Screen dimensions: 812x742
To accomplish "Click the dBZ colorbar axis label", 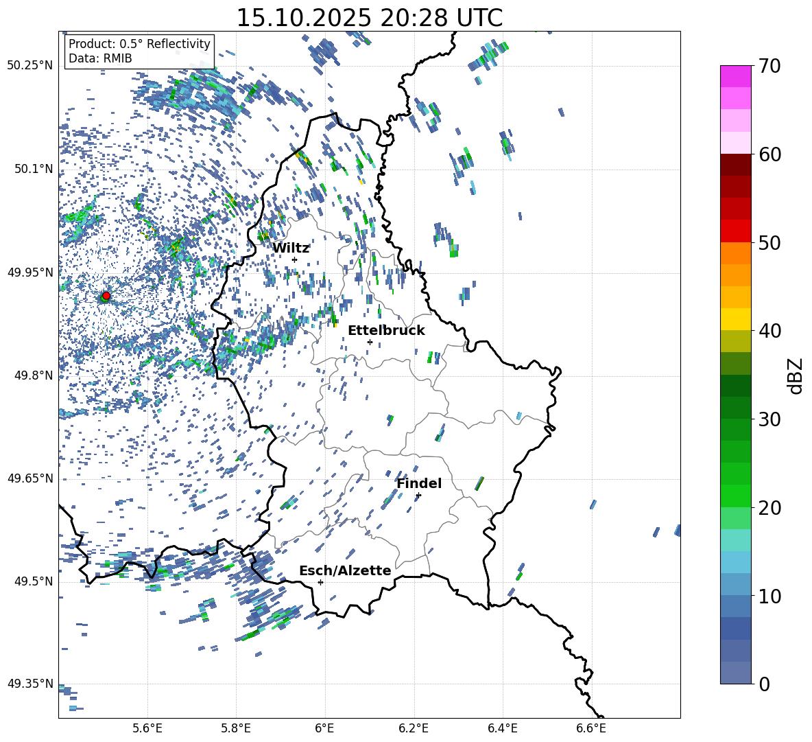I will (795, 375).
